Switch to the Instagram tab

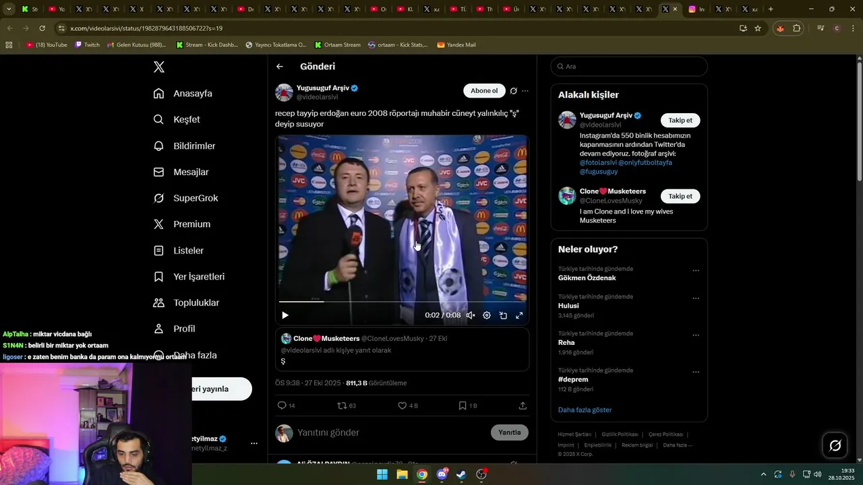696,9
